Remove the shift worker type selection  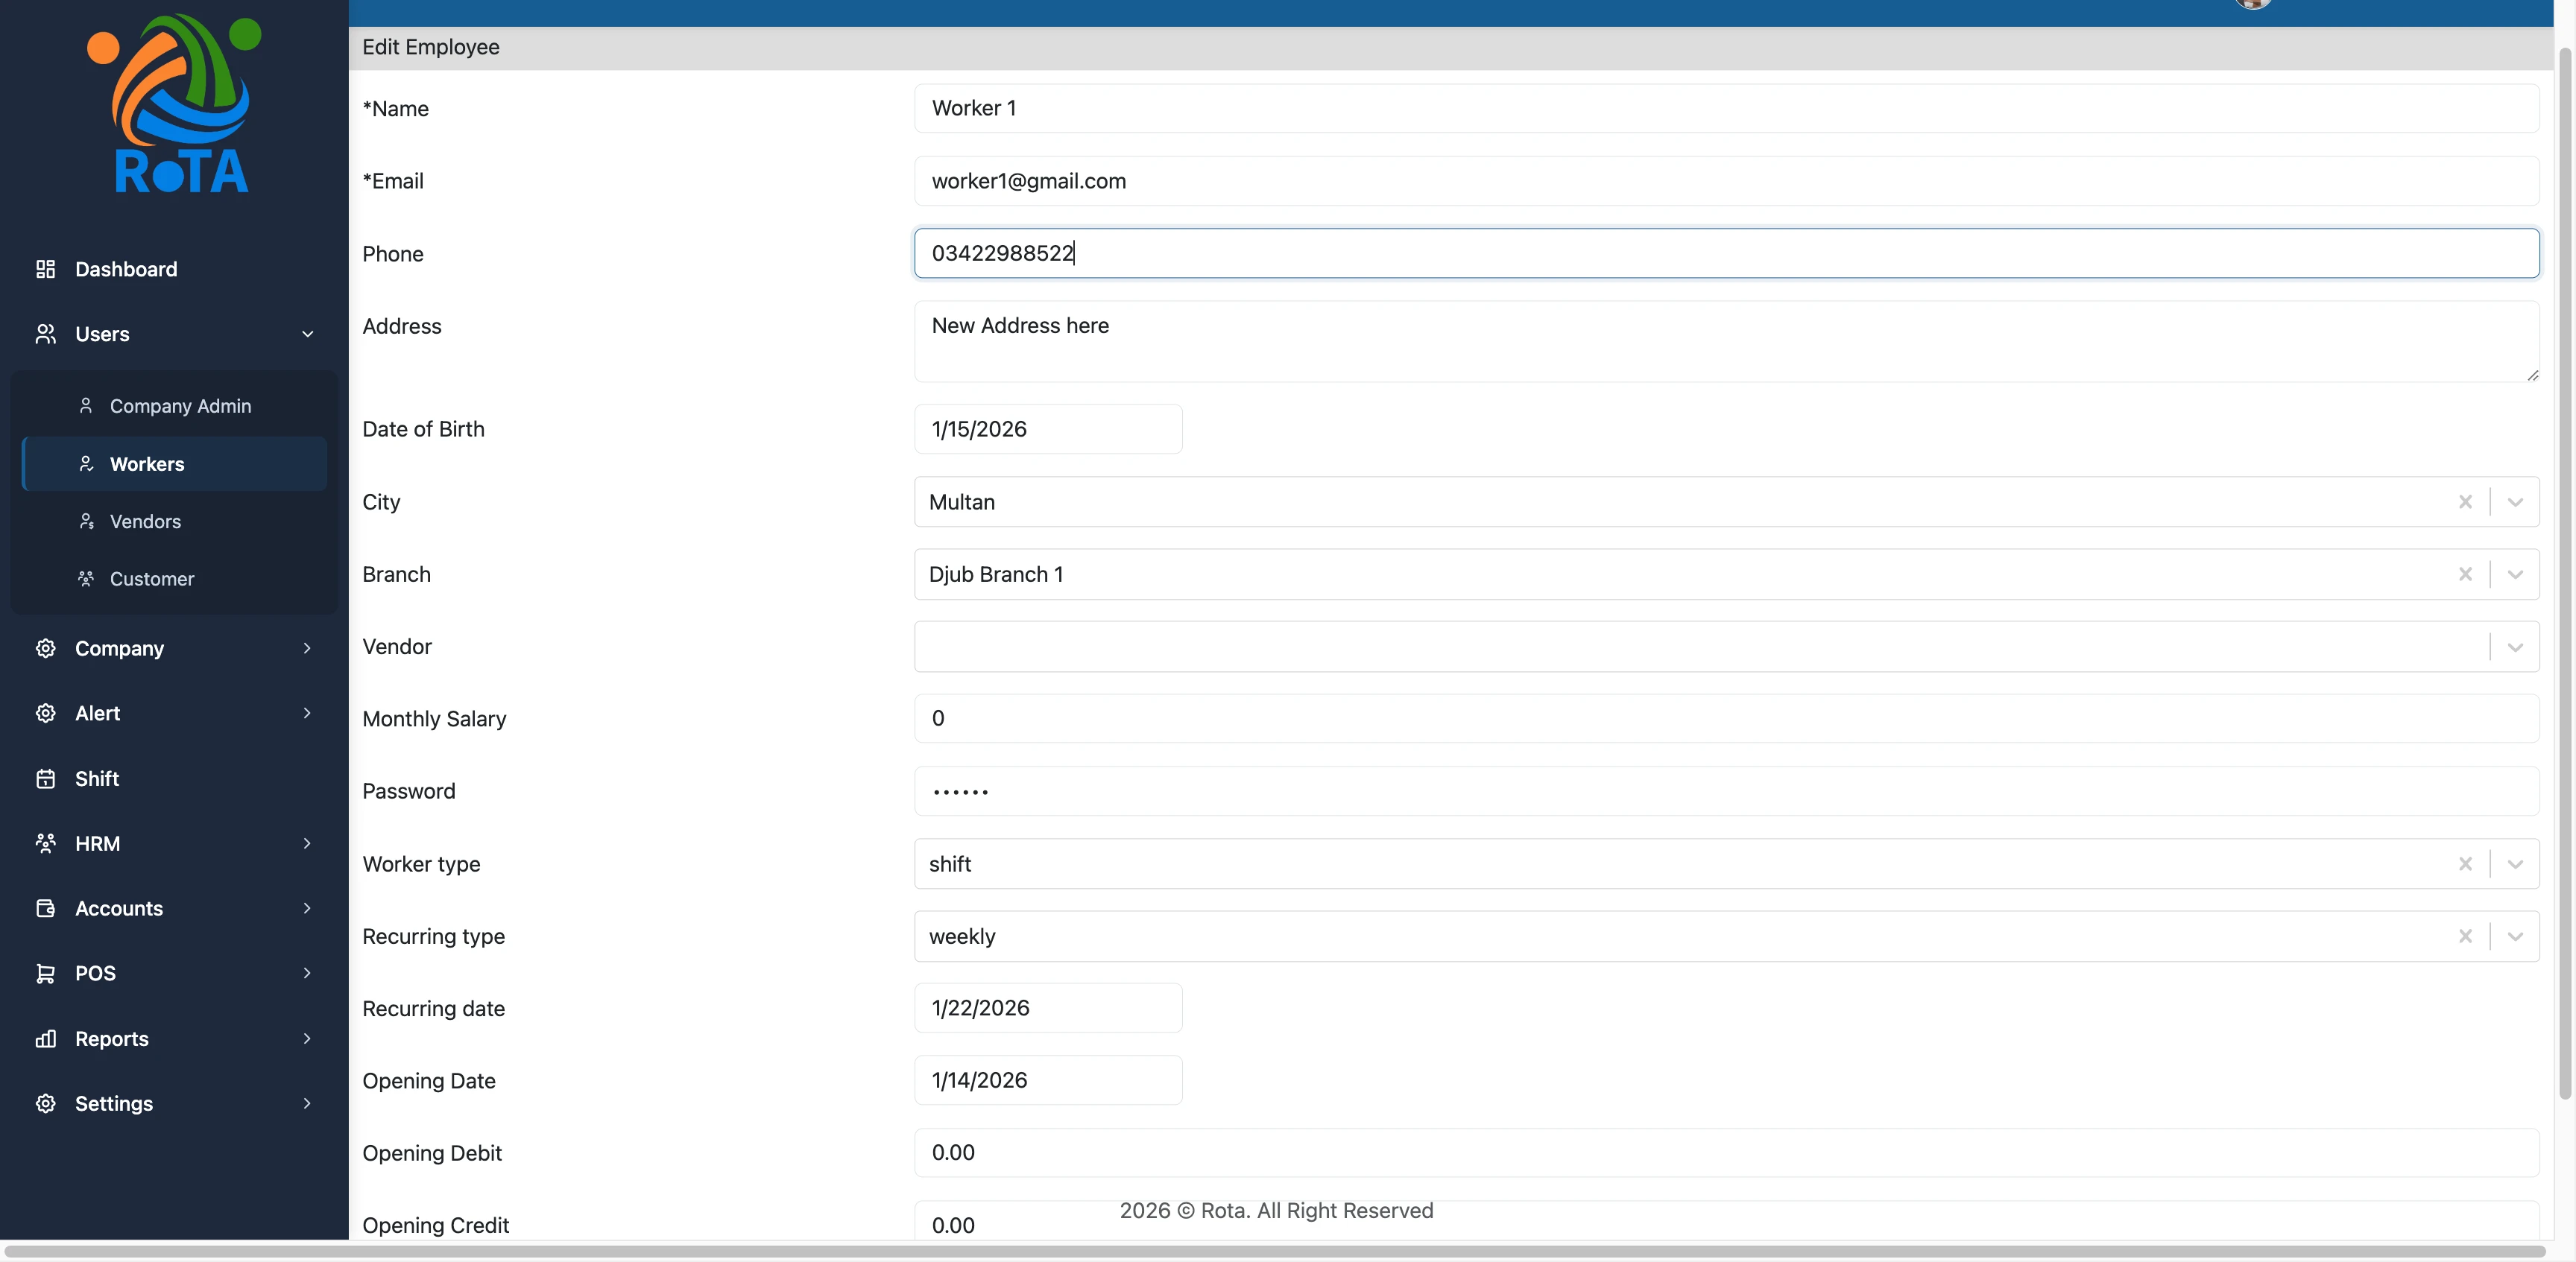(x=2464, y=864)
